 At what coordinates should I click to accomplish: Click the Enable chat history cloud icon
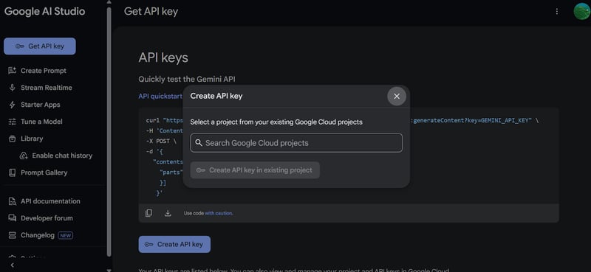[x=24, y=156]
